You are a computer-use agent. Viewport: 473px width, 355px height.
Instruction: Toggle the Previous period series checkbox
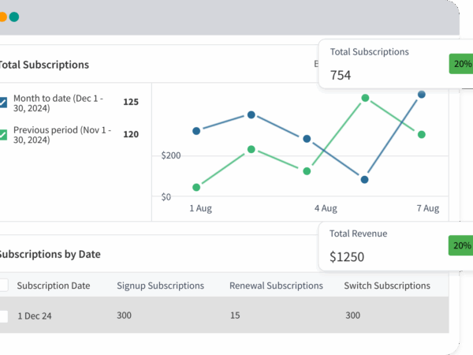coord(3,134)
